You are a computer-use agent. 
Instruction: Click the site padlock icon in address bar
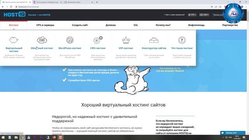pos(16,7)
